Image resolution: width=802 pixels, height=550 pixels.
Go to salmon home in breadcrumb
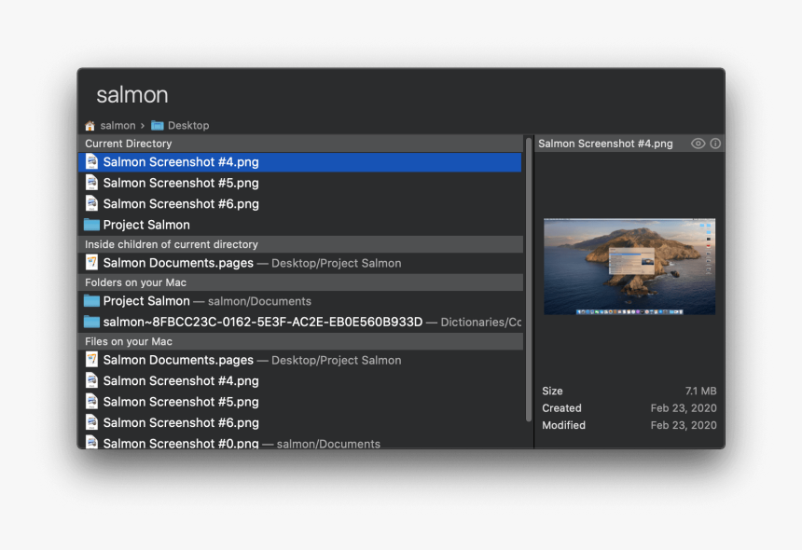(x=118, y=126)
